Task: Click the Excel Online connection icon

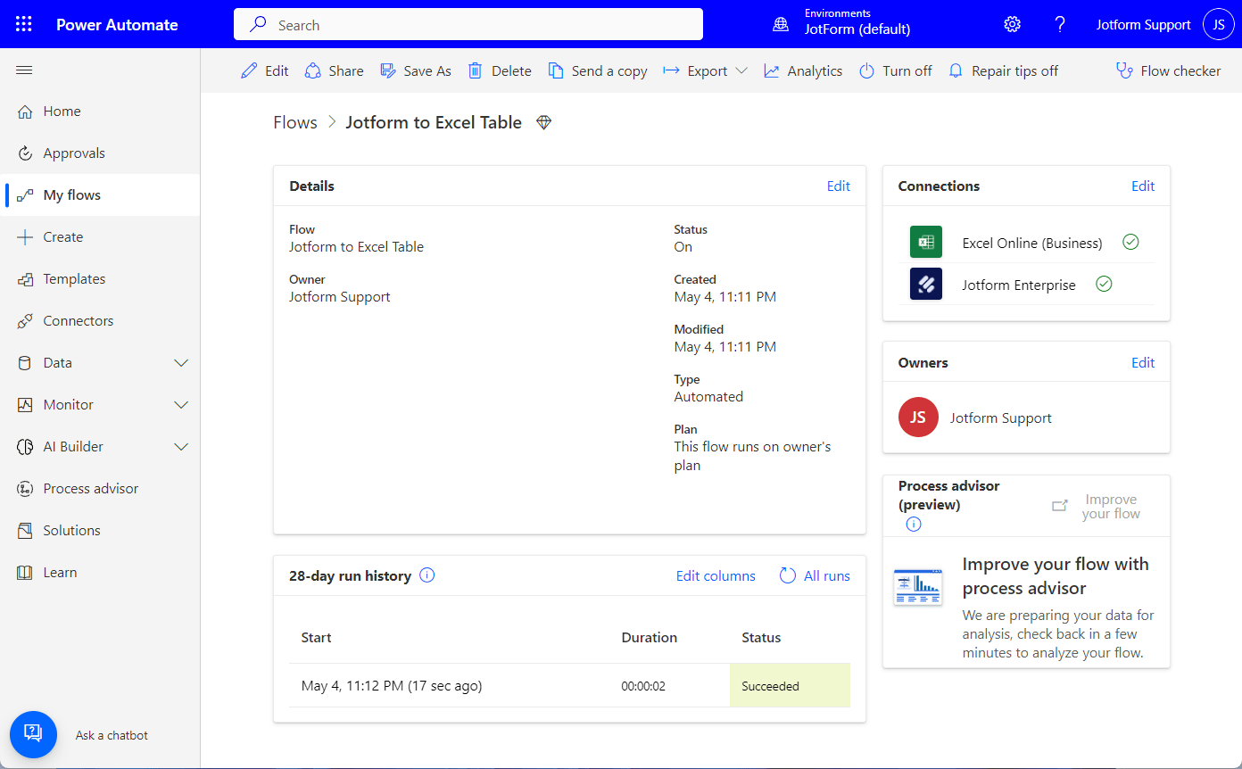Action: point(925,243)
